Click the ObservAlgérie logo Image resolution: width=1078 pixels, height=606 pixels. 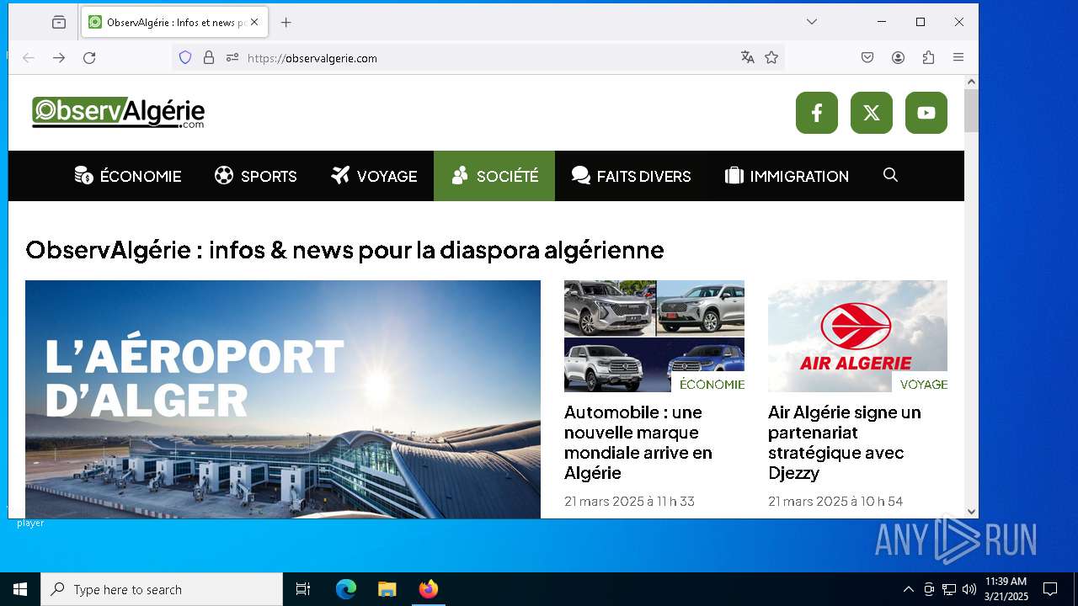tap(119, 113)
